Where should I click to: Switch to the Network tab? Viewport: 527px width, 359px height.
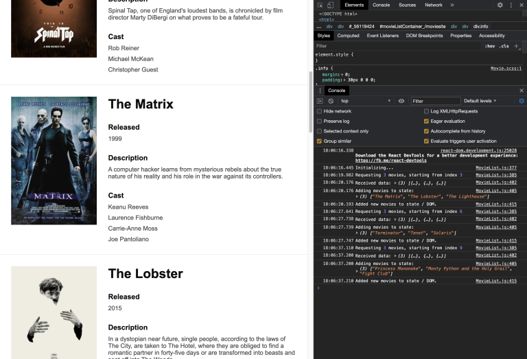coord(433,5)
